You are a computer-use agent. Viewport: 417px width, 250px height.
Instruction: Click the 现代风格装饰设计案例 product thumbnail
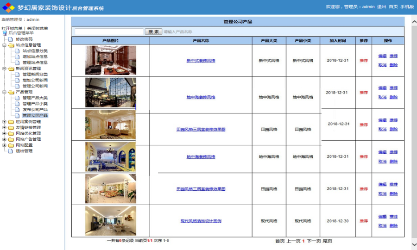111,221
